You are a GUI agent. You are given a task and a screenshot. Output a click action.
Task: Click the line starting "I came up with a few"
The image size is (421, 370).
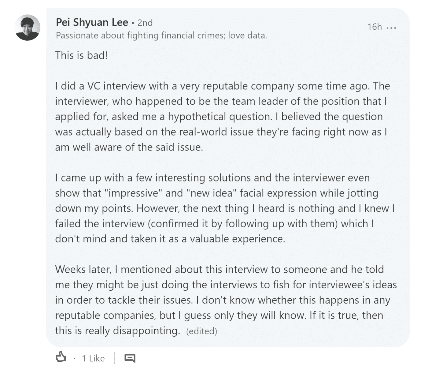coord(212,178)
